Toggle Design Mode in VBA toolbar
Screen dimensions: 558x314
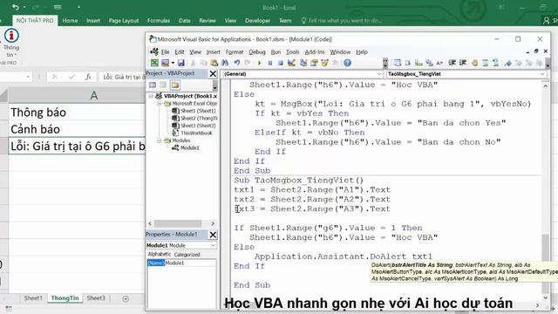[x=291, y=63]
